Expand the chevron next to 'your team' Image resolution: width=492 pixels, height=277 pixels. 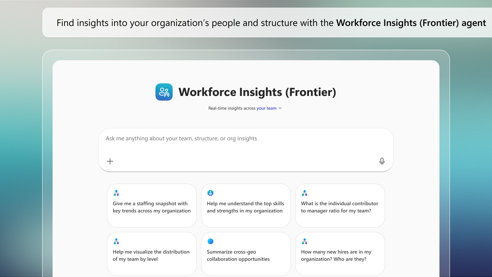[280, 108]
